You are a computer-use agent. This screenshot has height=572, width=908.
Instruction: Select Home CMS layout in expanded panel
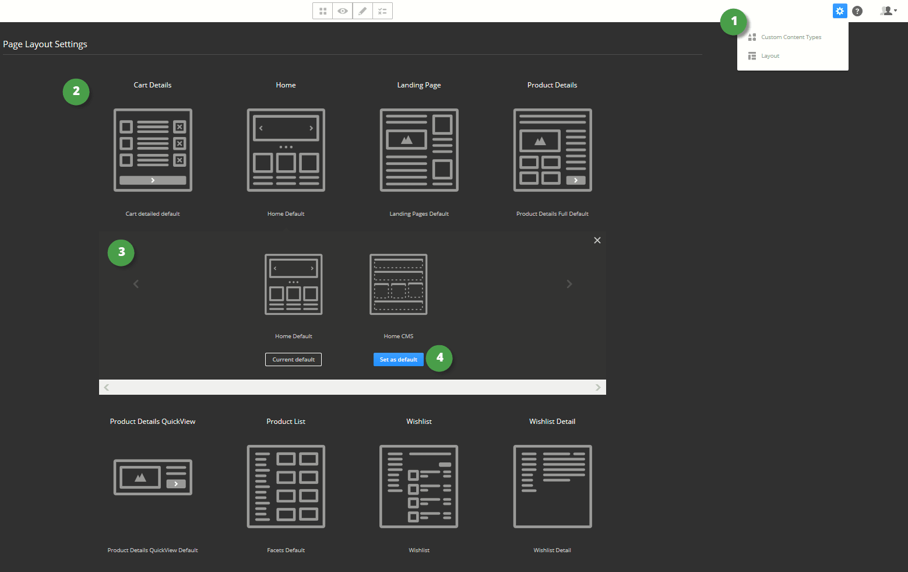coord(399,285)
